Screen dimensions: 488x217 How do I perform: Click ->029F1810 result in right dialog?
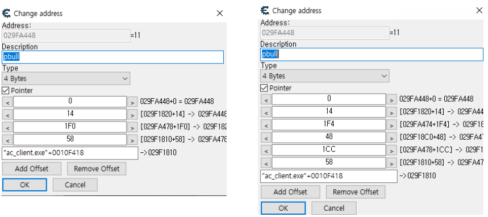pyautogui.click(x=418, y=176)
